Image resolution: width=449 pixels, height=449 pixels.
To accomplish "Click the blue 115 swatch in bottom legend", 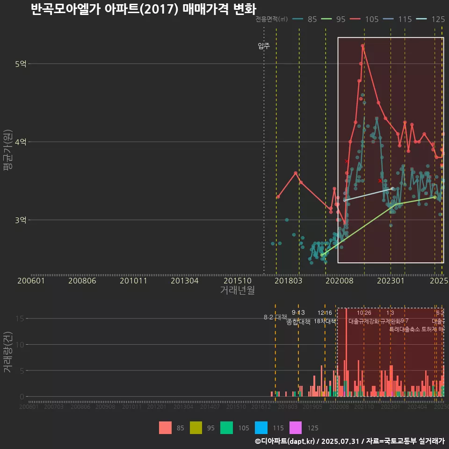I will 261,428.
